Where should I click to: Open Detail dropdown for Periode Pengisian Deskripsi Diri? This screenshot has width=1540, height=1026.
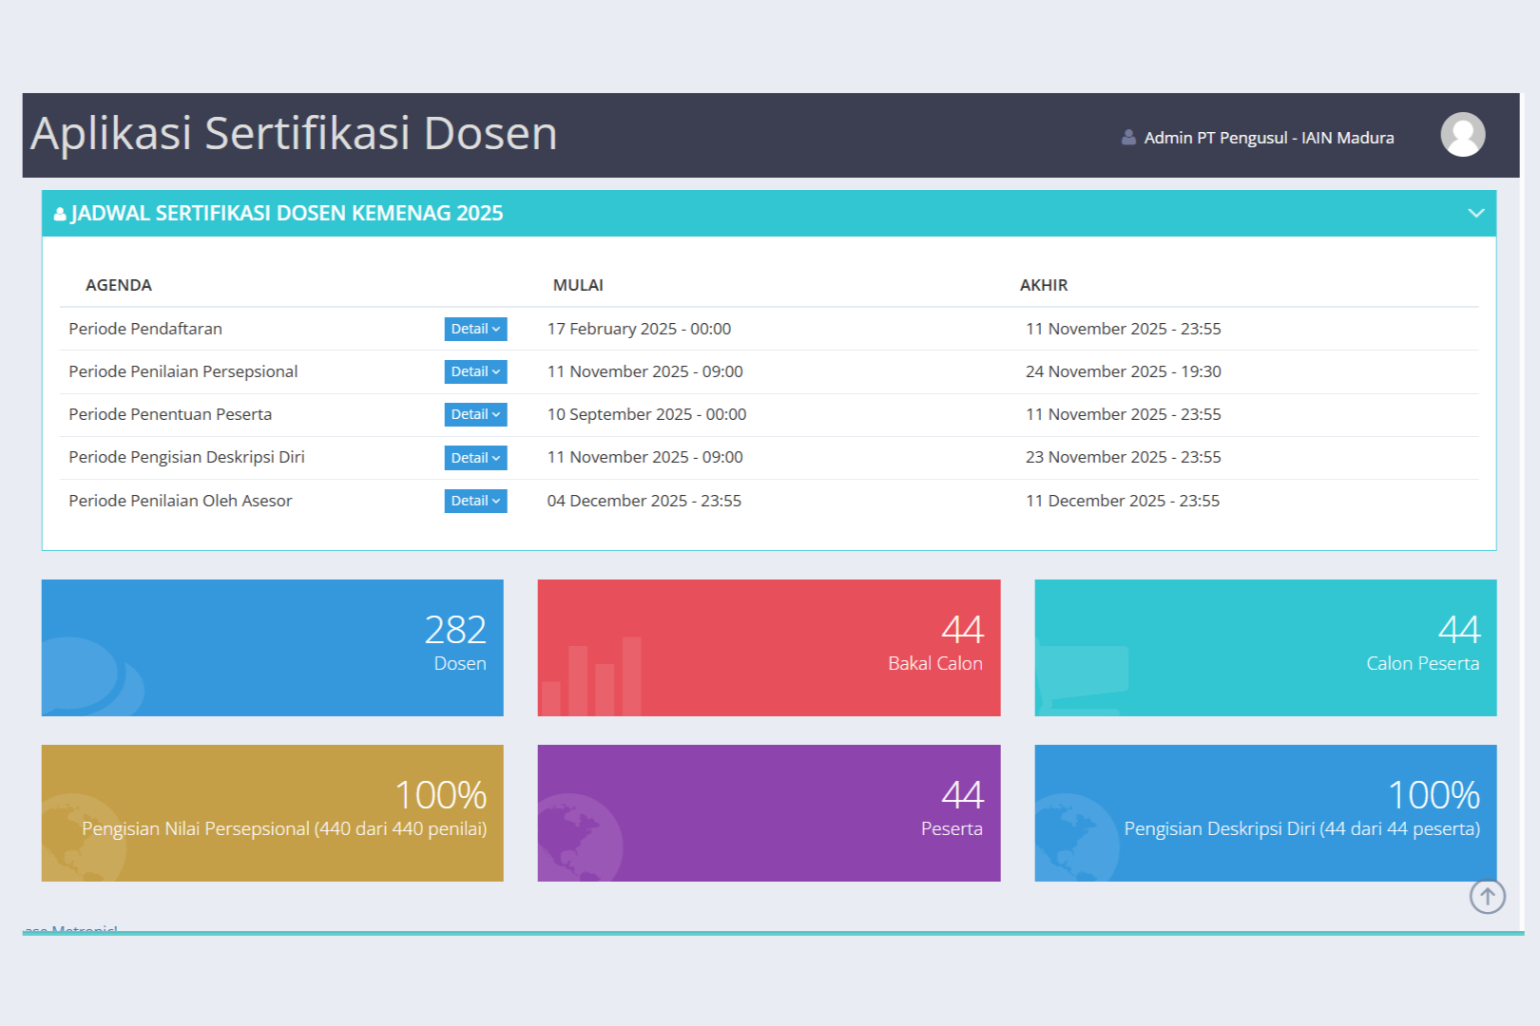pyautogui.click(x=475, y=458)
